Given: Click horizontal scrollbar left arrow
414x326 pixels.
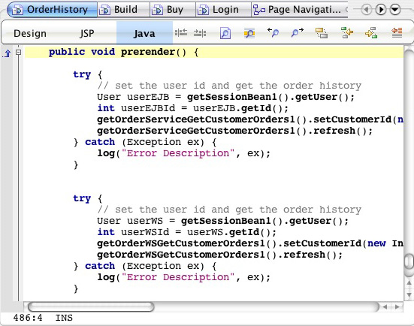Looking at the screenshot, I should pos(385,306).
